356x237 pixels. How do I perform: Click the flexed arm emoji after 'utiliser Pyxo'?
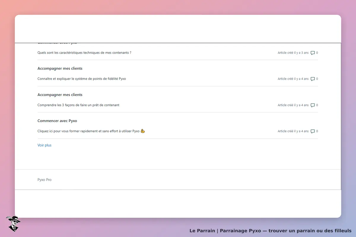tap(143, 131)
